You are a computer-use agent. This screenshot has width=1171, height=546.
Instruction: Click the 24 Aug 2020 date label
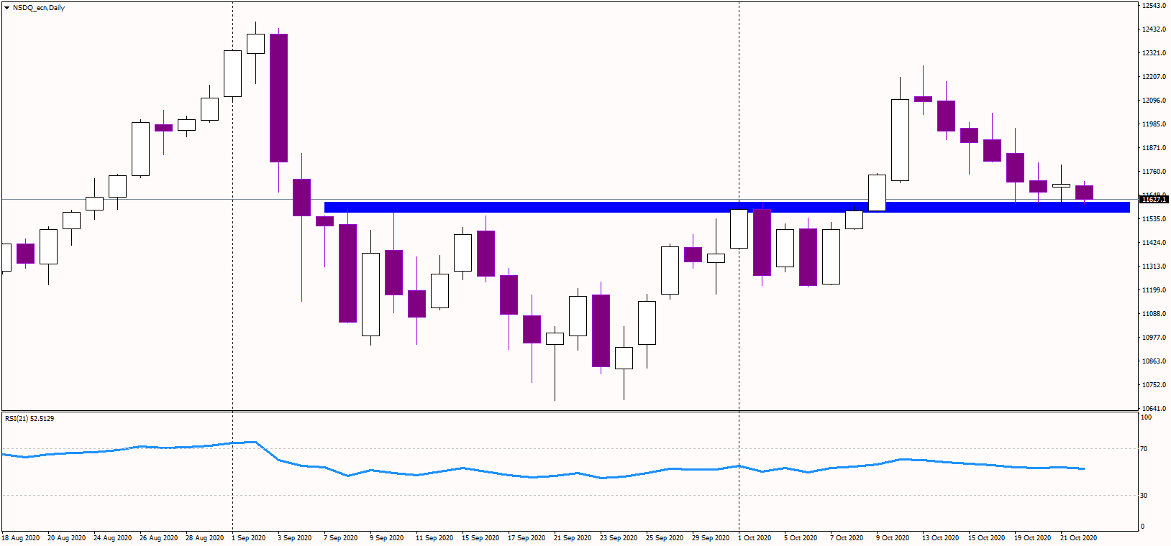point(113,538)
